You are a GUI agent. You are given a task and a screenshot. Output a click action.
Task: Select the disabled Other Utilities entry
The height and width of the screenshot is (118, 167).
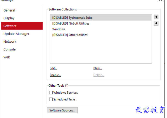point(70,35)
